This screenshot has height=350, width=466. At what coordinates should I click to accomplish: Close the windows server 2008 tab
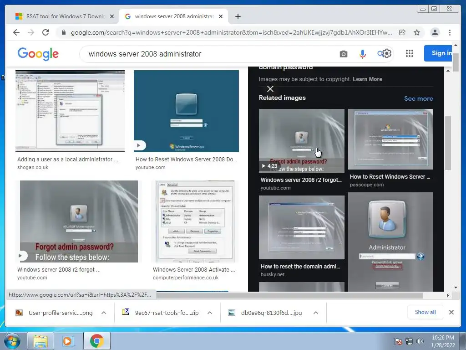(221, 16)
